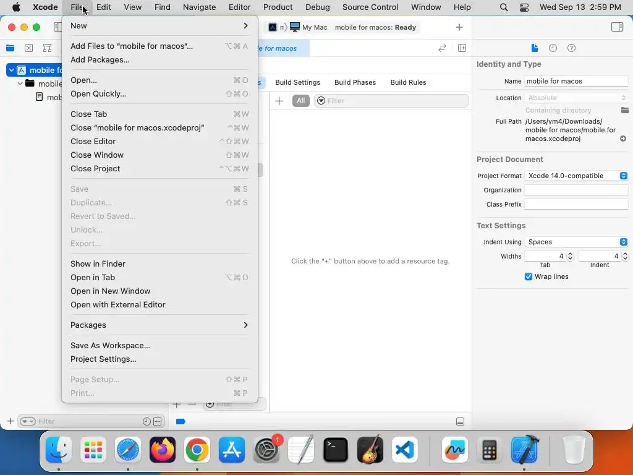
Task: Switch to the Build Settings tab
Action: (x=297, y=82)
